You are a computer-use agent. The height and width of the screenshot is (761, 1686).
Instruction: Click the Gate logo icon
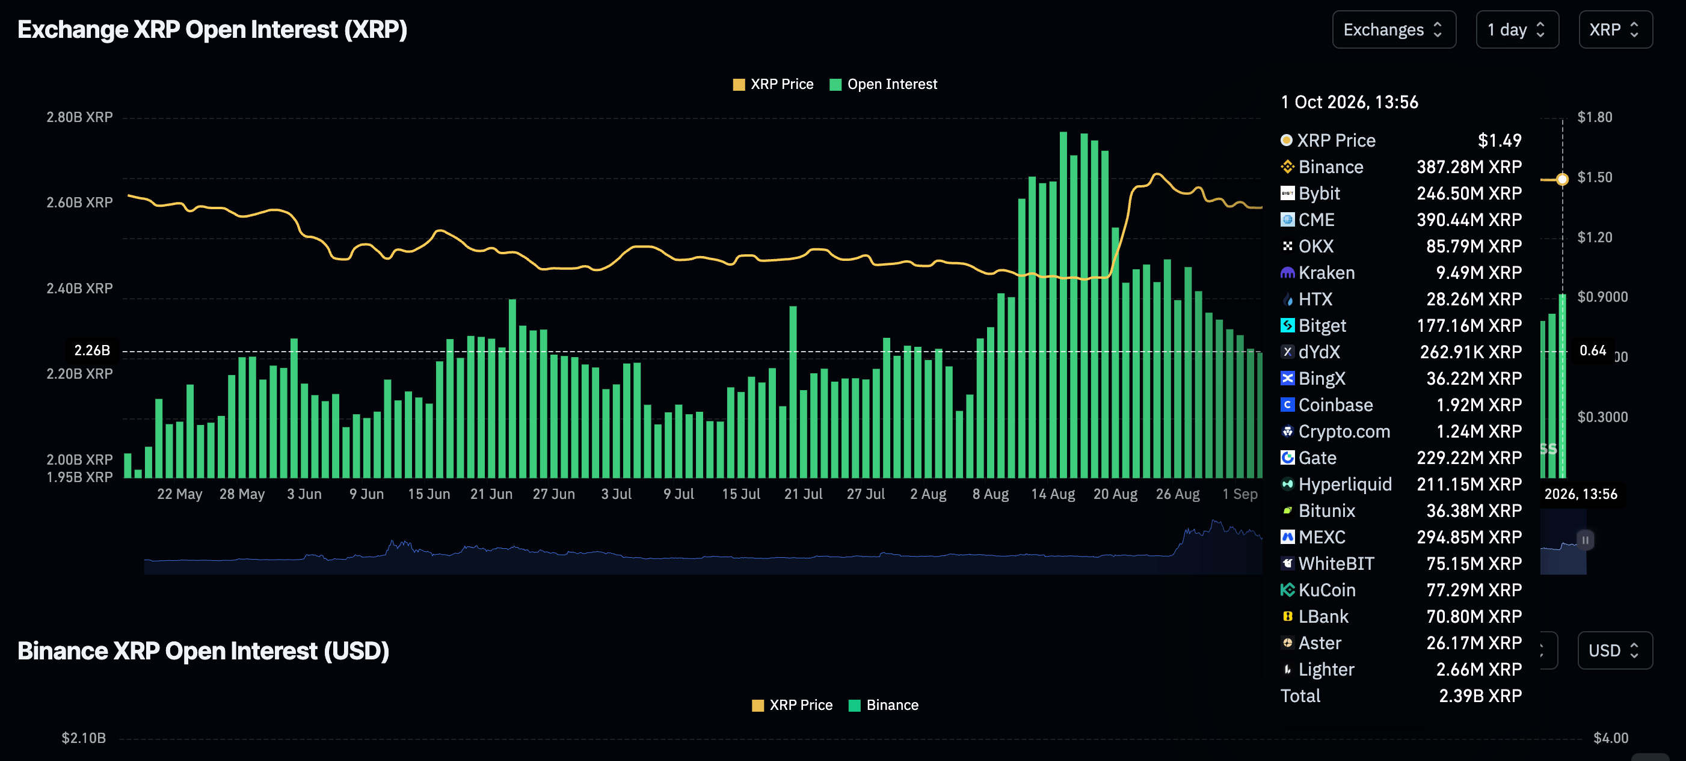coord(1287,457)
